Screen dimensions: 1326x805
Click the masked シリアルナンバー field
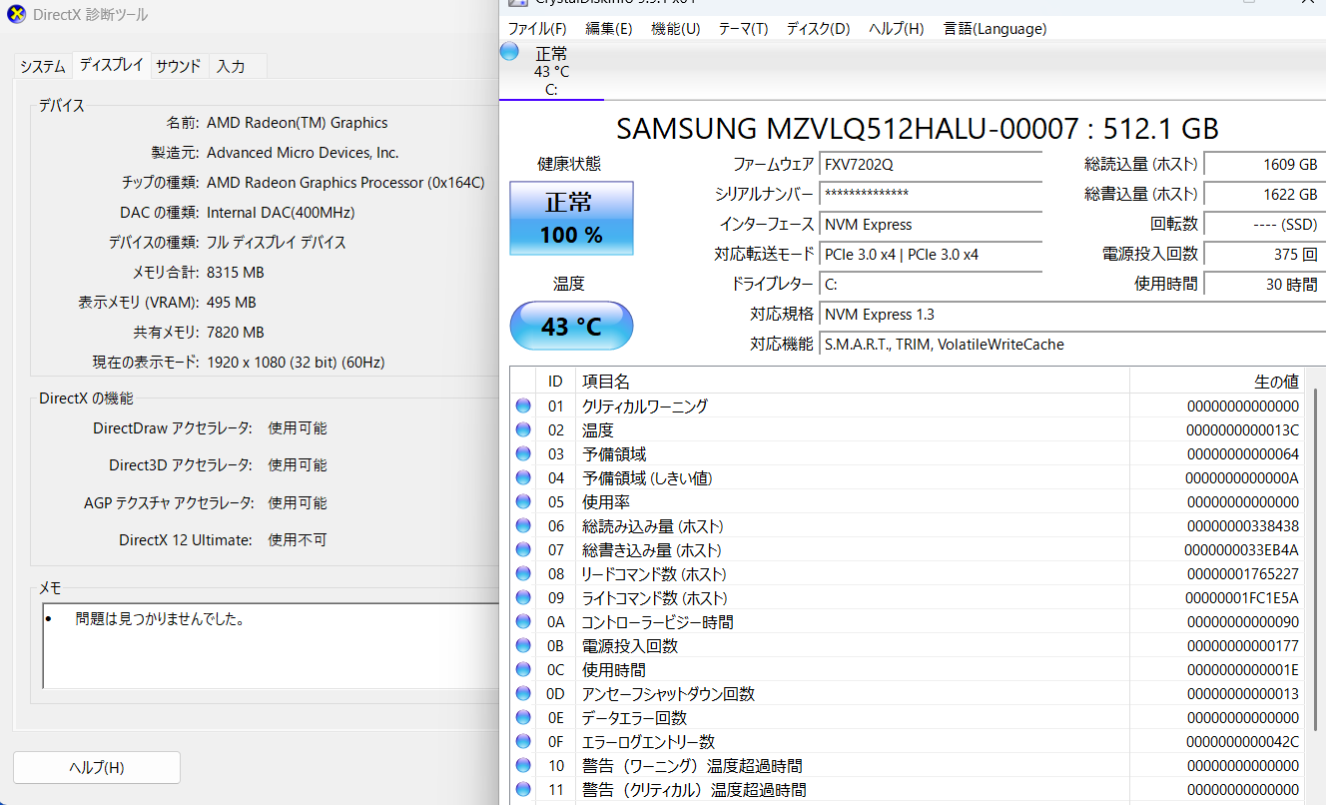click(930, 194)
